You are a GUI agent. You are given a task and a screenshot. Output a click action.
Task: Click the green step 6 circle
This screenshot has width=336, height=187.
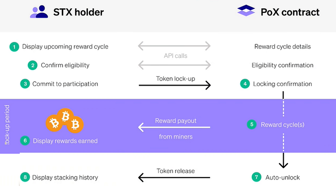tap(25, 141)
